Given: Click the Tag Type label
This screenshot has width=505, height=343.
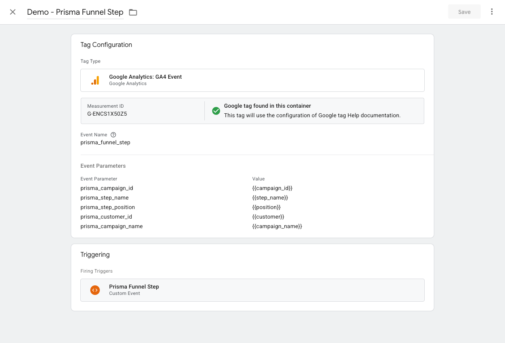Looking at the screenshot, I should (90, 61).
